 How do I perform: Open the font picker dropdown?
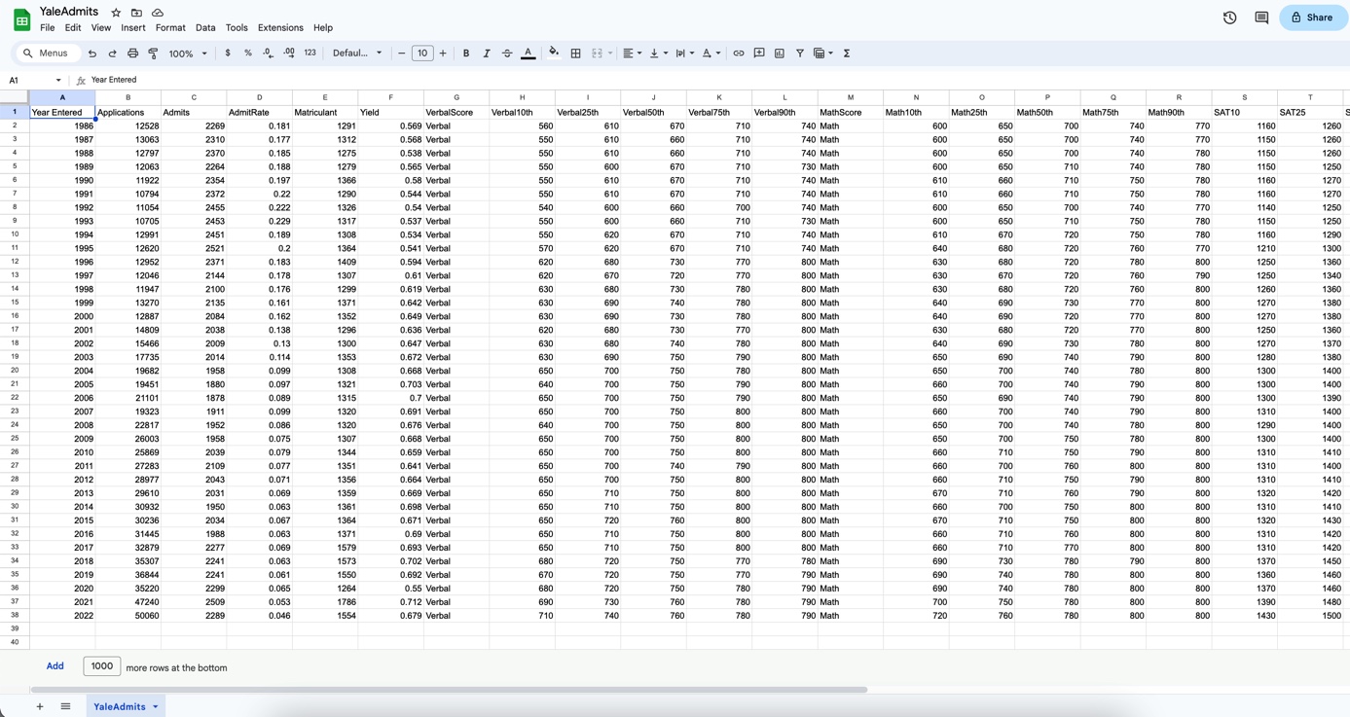356,53
